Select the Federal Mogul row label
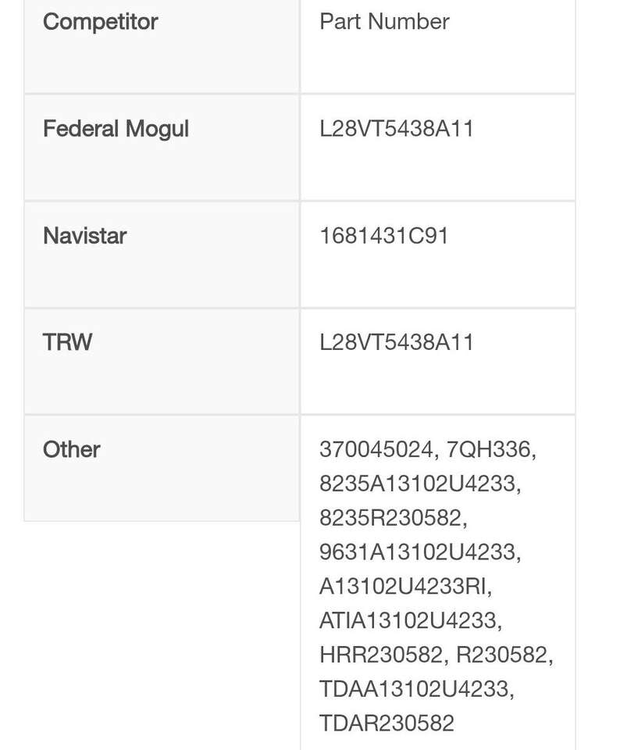The image size is (620, 750). point(116,129)
